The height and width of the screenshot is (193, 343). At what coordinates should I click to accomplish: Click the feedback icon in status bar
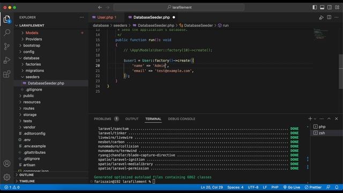click(328, 187)
